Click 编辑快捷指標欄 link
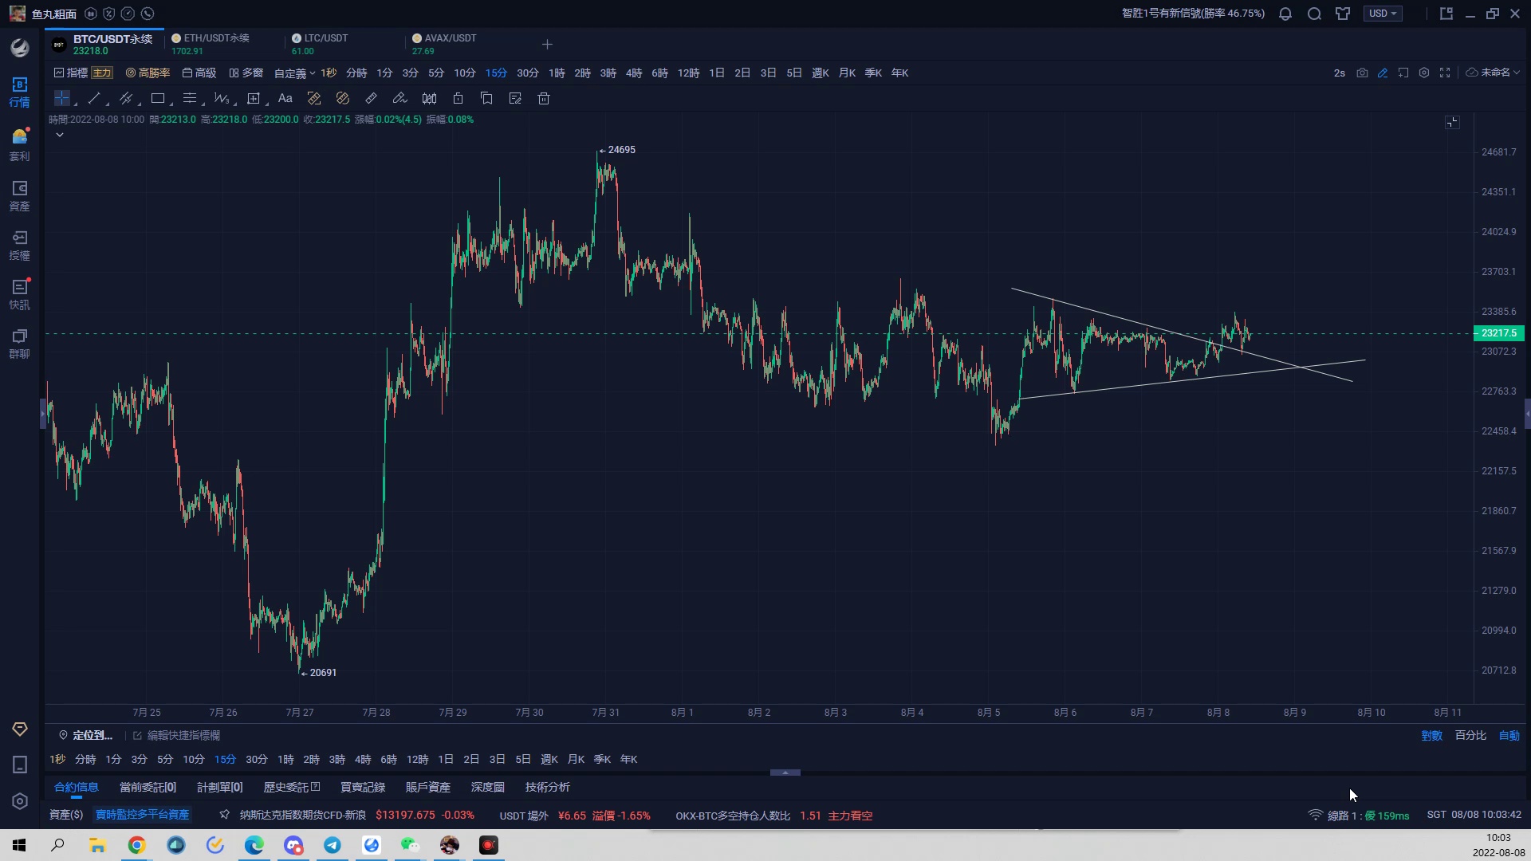The height and width of the screenshot is (861, 1531). click(x=183, y=735)
